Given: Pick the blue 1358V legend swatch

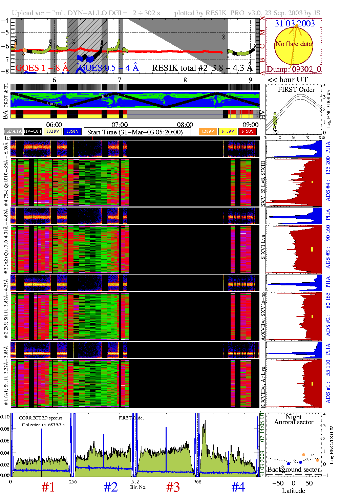Looking at the screenshot, I should pos(72,131).
